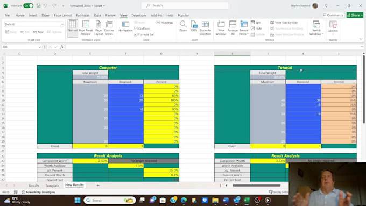Screen dimensions: 366x206
Task: Click the horizontal scrollbar thumb
Action: (x=256, y=186)
